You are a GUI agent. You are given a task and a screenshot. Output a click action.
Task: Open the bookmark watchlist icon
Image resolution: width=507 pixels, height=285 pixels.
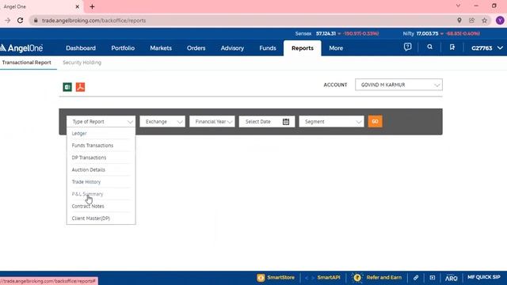pos(452,47)
